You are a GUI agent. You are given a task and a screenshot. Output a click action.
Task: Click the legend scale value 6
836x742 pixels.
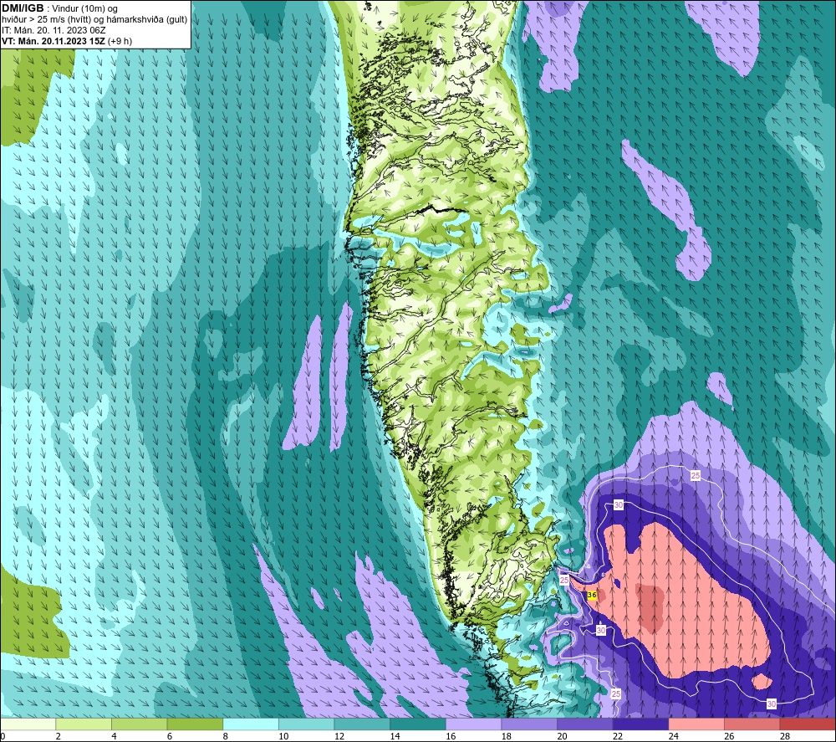(169, 737)
